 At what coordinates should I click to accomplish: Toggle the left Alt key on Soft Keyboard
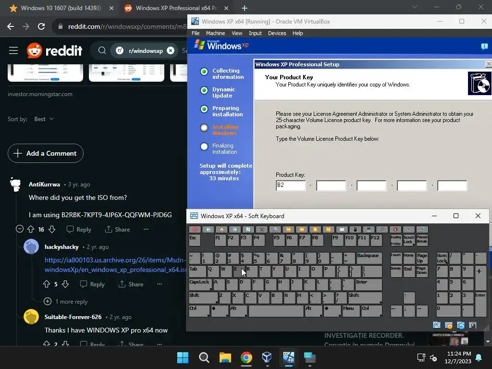[238, 311]
